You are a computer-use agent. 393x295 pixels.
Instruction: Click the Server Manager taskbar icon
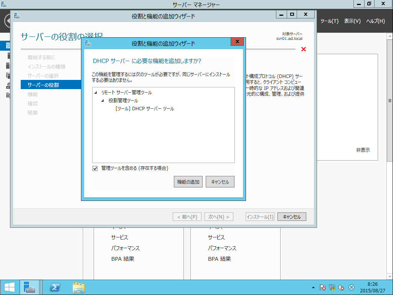click(x=29, y=287)
